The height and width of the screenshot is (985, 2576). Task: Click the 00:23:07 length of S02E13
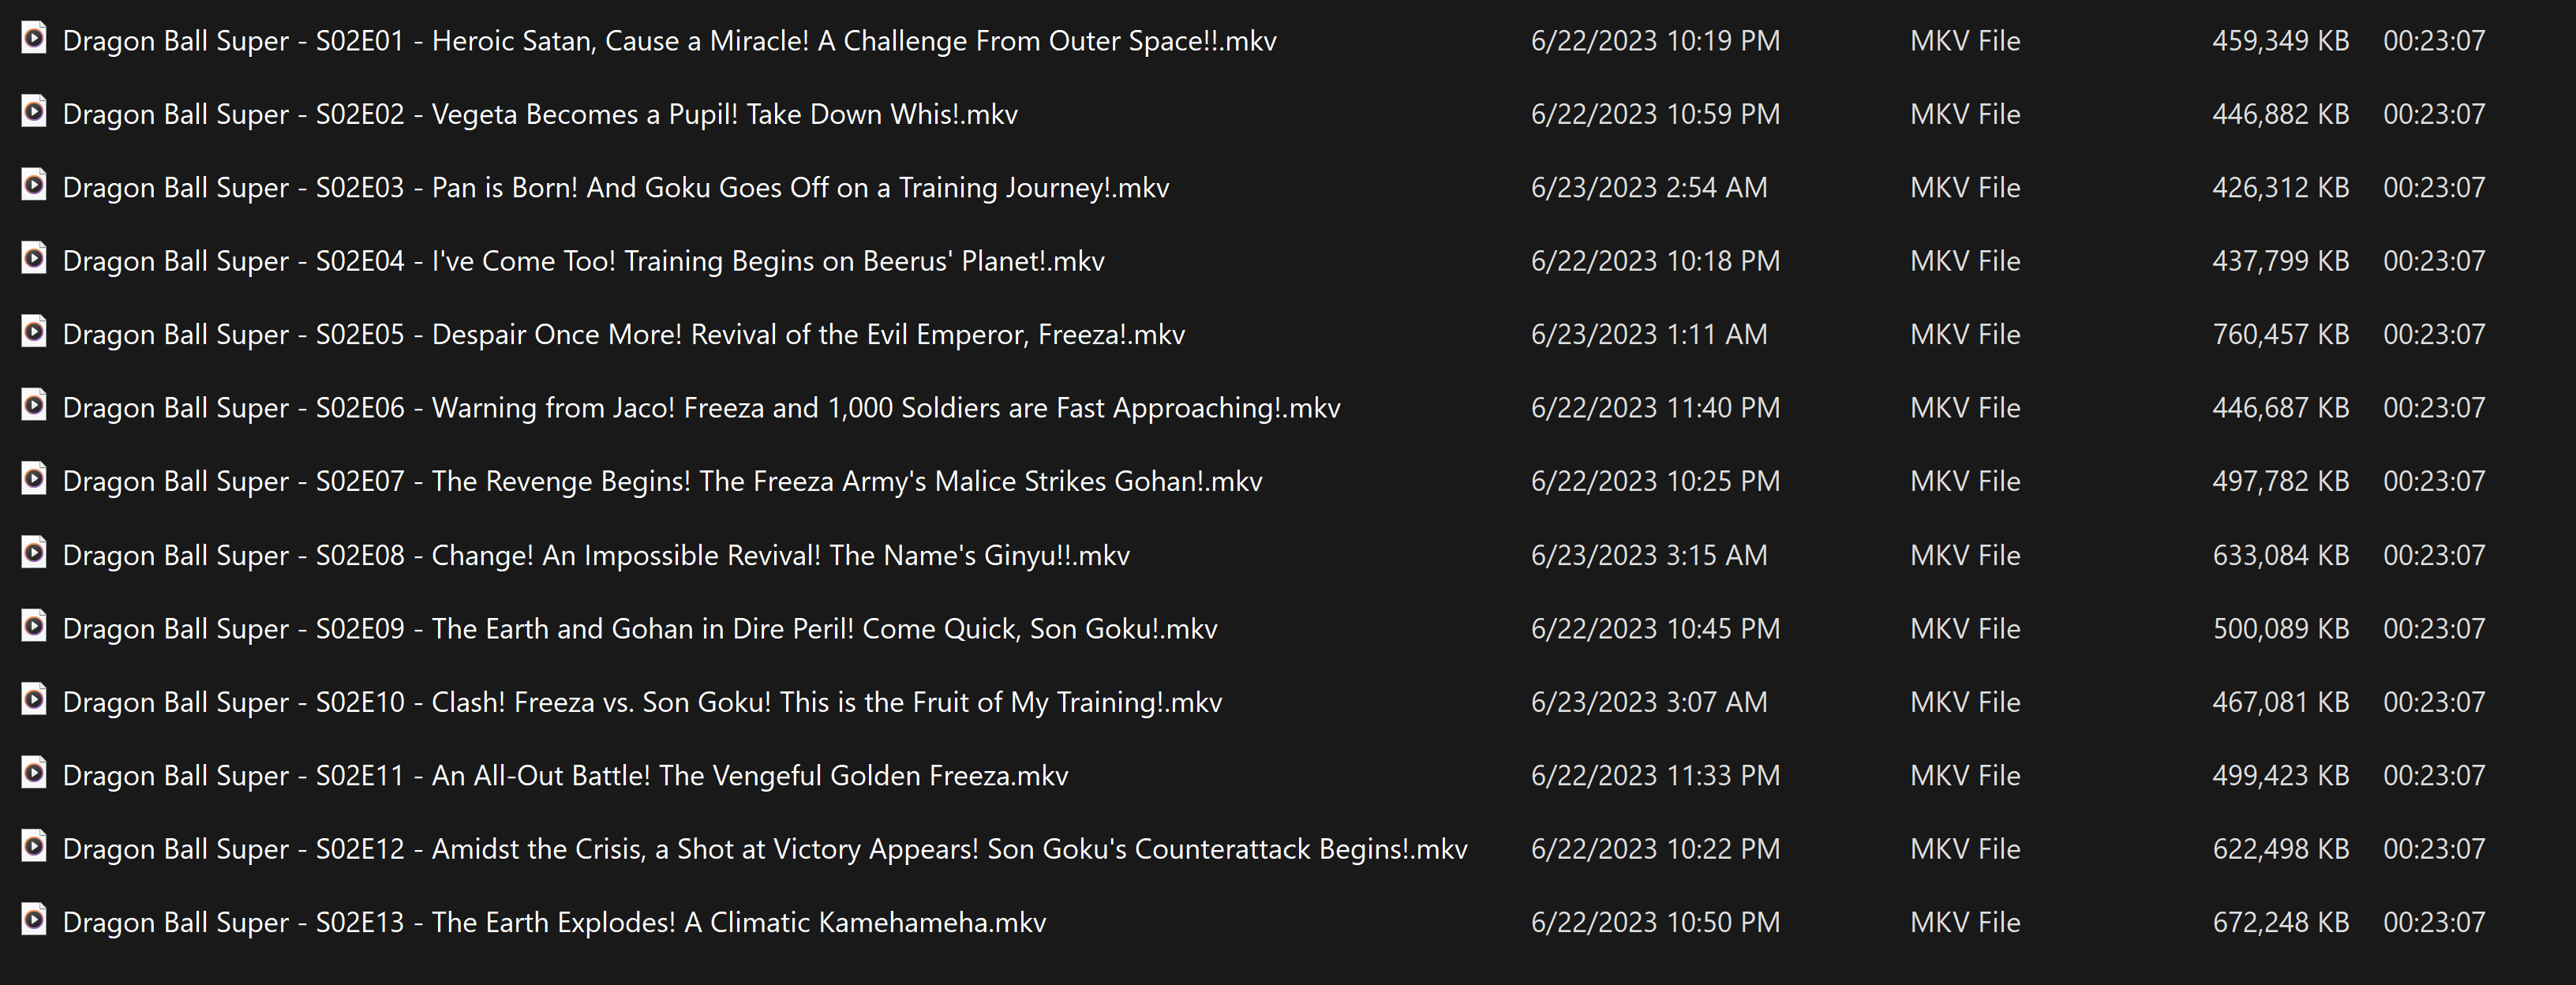click(x=2434, y=922)
